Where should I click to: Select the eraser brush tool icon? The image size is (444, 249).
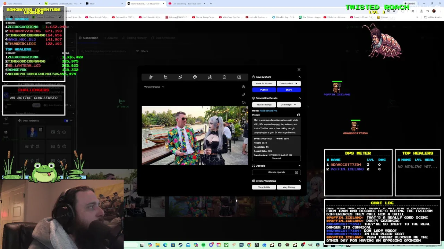tap(165, 77)
